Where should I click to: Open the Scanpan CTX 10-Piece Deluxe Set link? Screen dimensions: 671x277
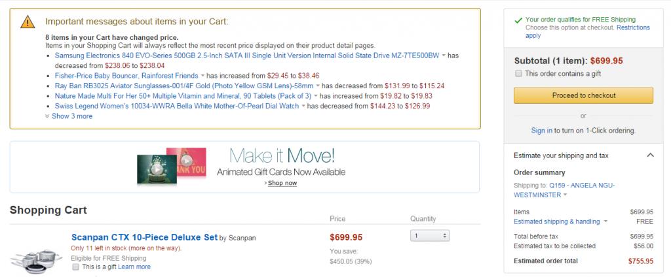(144, 237)
